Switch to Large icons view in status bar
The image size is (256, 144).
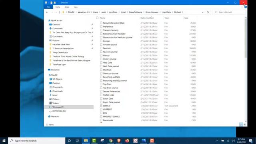(245, 124)
